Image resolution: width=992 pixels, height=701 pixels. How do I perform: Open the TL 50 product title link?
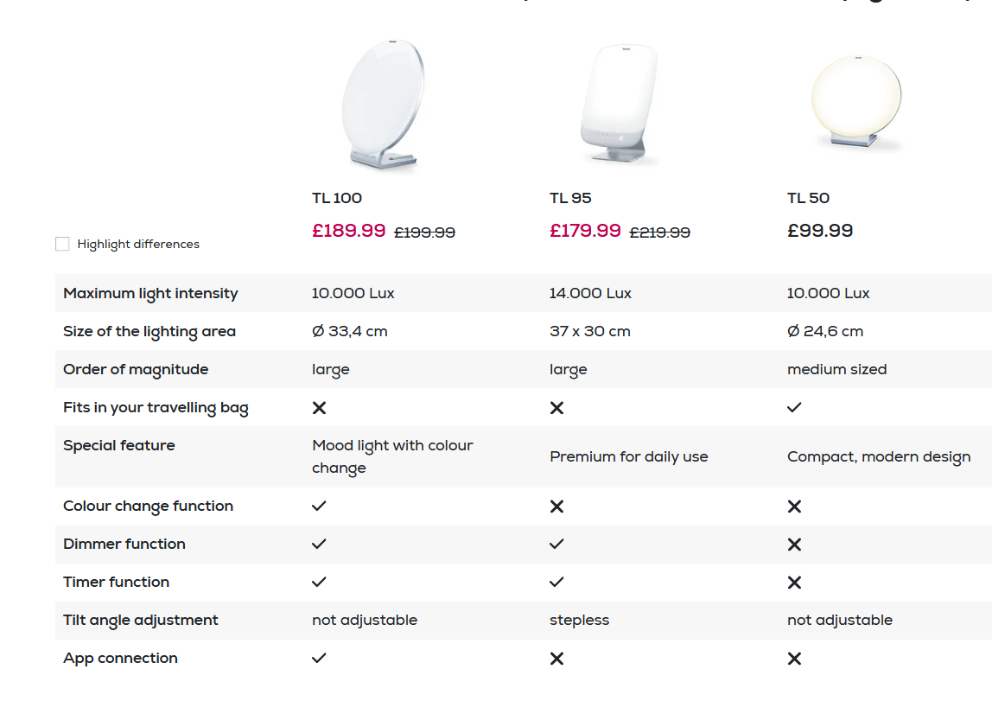(x=808, y=198)
